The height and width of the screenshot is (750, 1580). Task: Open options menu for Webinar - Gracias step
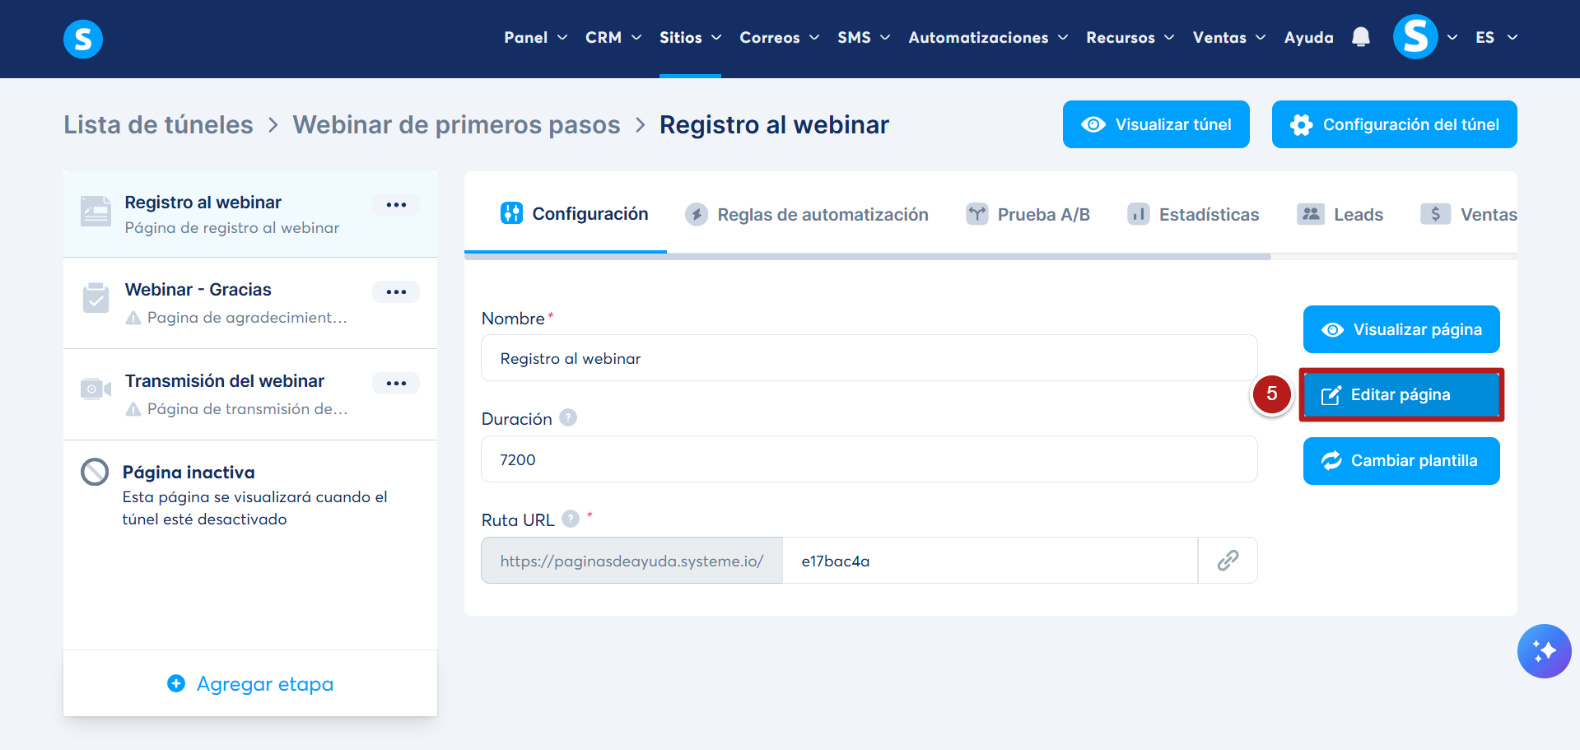(396, 291)
